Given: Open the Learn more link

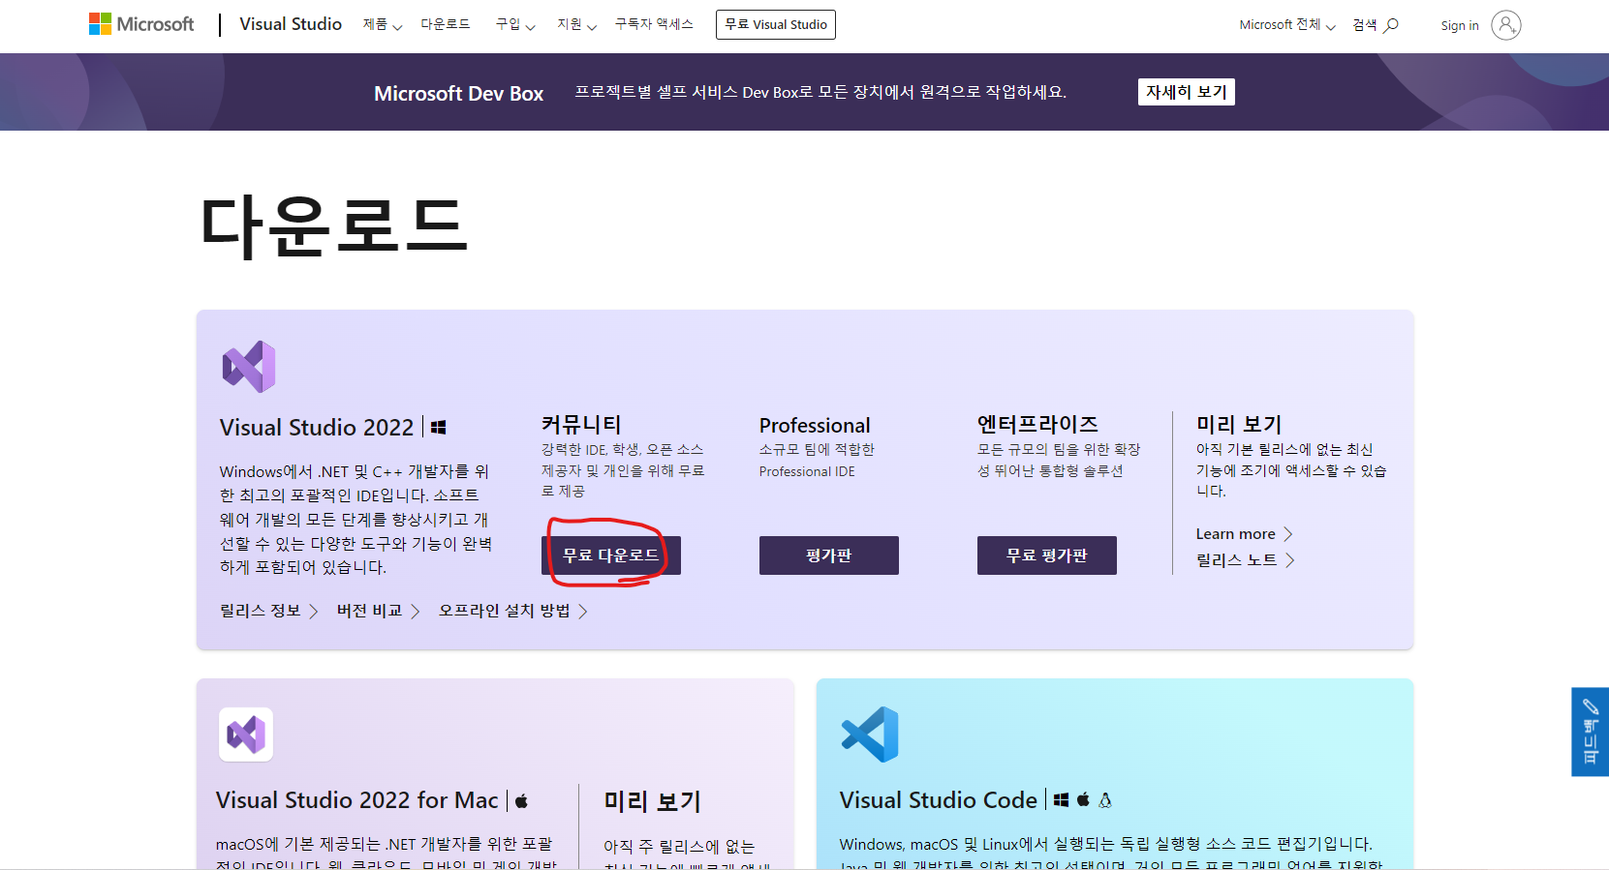Looking at the screenshot, I should [x=1245, y=534].
